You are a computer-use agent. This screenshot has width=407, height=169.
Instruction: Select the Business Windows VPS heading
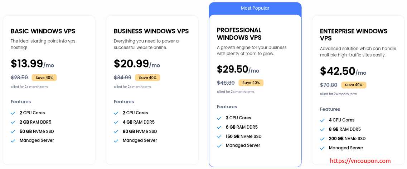click(151, 31)
